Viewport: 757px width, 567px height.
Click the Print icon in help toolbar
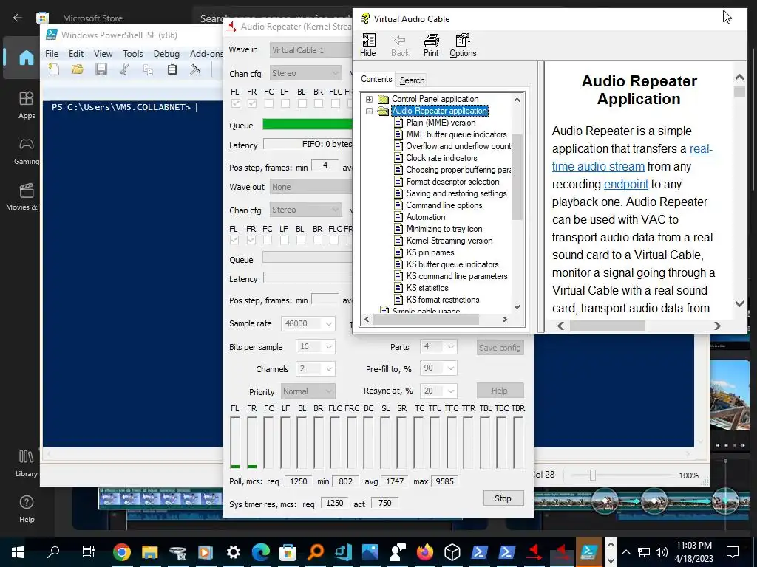(431, 45)
